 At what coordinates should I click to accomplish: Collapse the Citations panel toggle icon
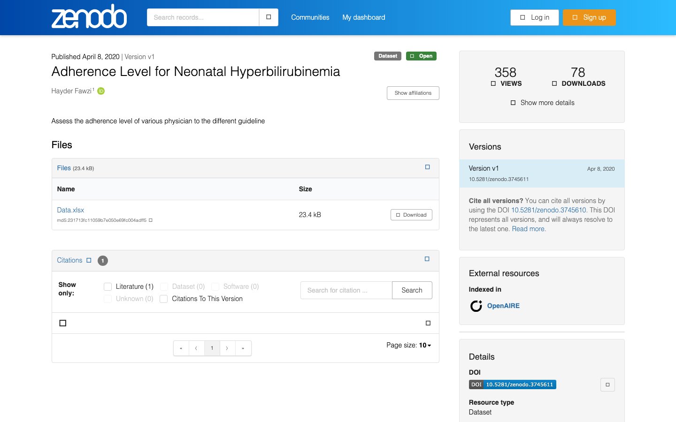(x=427, y=259)
